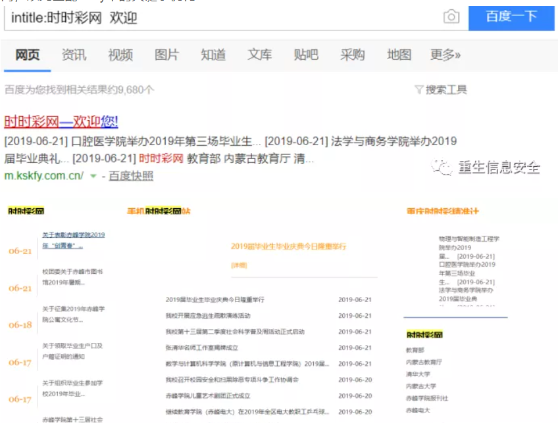
Task: Switch to the 地图 tab
Action: tap(399, 55)
